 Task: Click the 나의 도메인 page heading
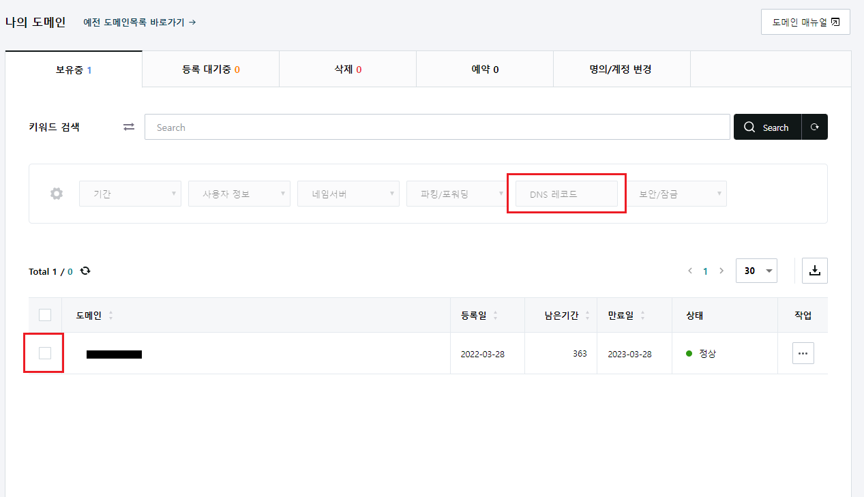click(x=35, y=22)
